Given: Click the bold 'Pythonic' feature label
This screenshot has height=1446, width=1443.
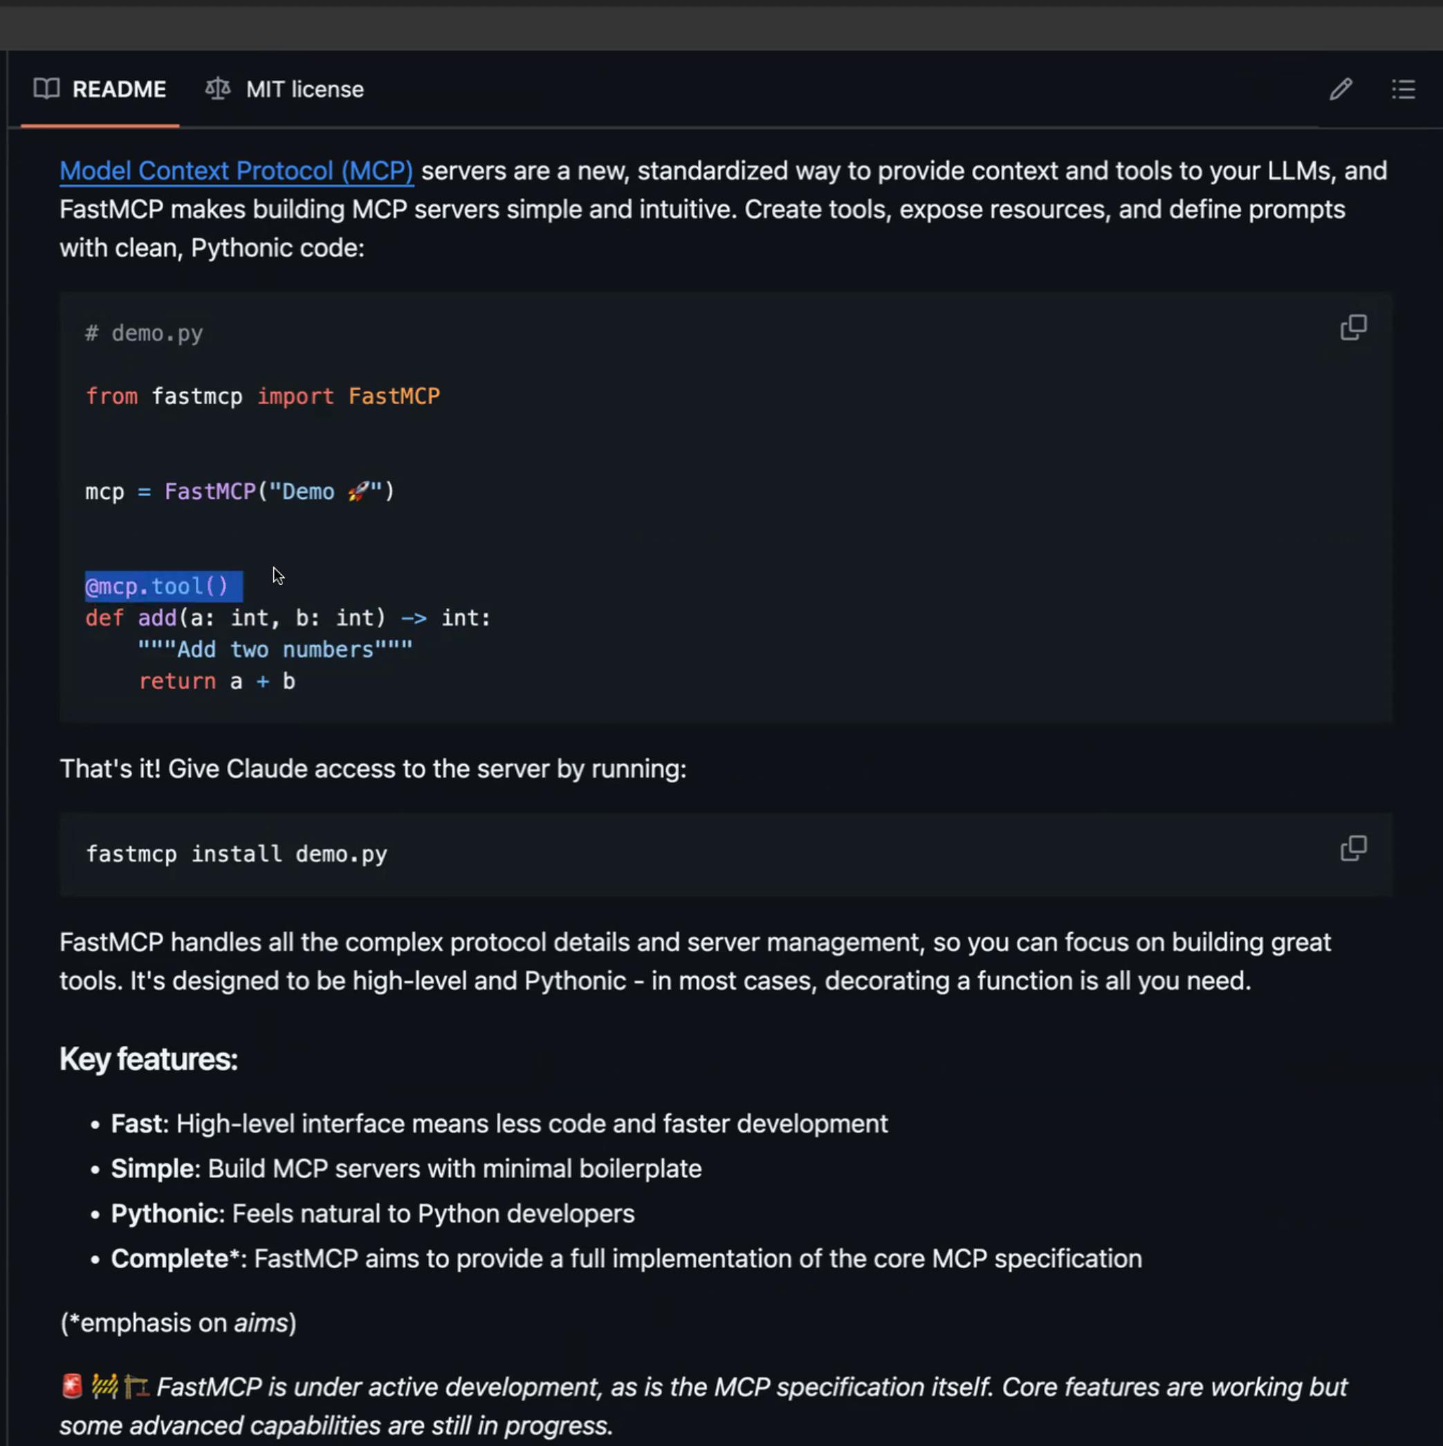Looking at the screenshot, I should 164,1214.
